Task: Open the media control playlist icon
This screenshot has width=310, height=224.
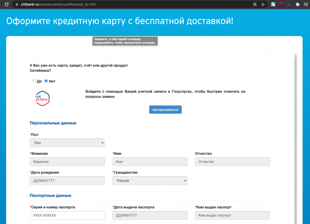Action: [306, 4]
